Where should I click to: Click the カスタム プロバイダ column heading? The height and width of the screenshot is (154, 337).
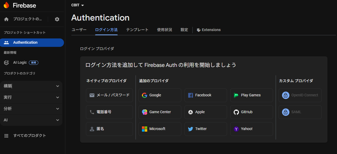tap(296, 81)
